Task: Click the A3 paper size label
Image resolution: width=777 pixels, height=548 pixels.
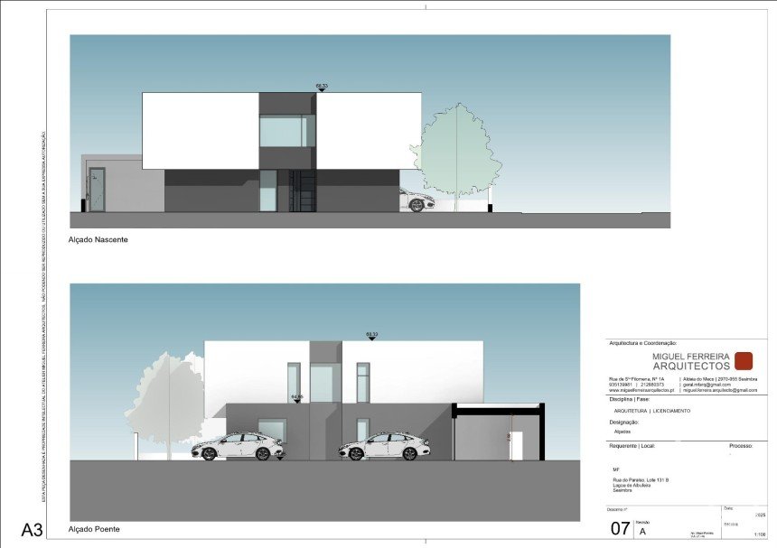Action: tap(32, 530)
